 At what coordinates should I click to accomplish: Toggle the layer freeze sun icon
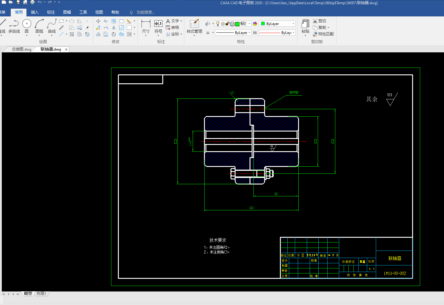tap(222, 24)
